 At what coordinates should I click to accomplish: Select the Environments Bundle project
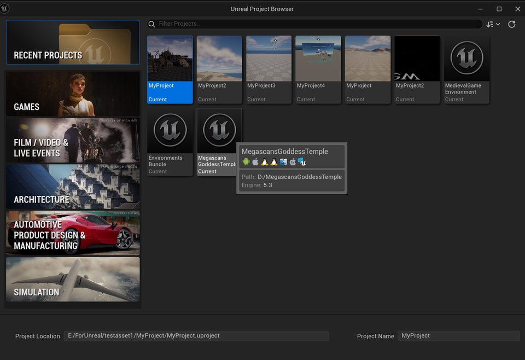pos(170,142)
